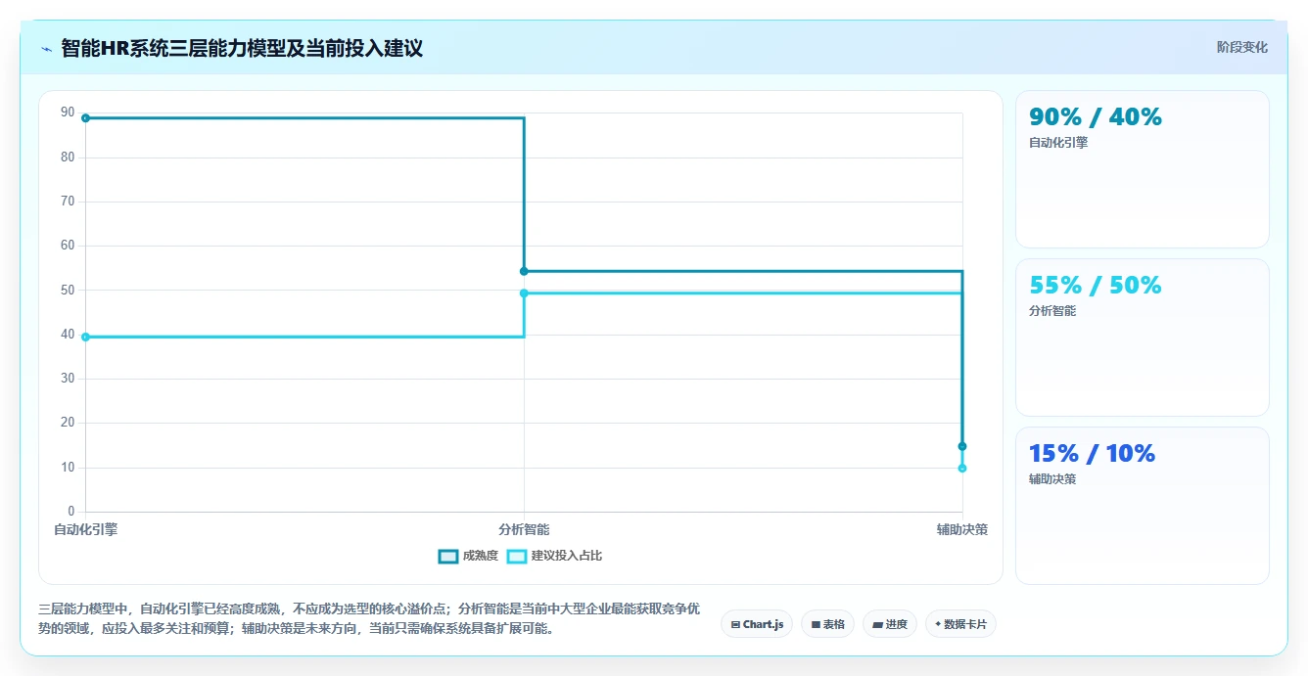This screenshot has height=676, width=1308.
Task: Click the 阶段变化 label in header
Action: pos(1241,47)
